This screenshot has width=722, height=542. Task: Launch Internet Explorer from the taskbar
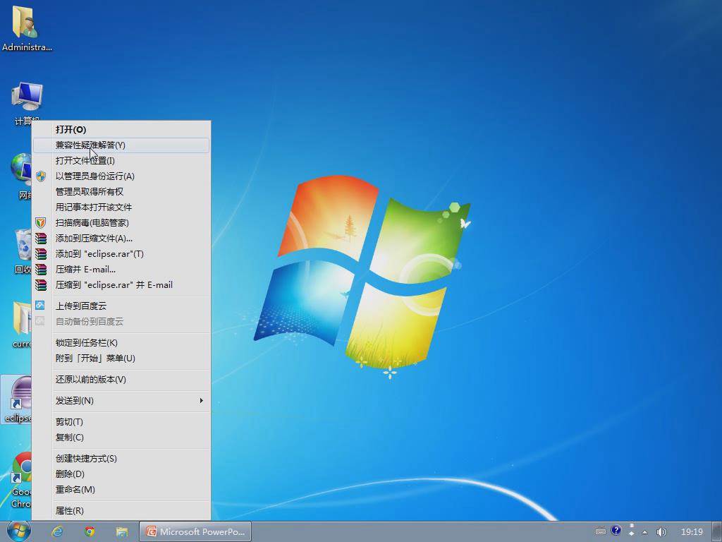(58, 531)
